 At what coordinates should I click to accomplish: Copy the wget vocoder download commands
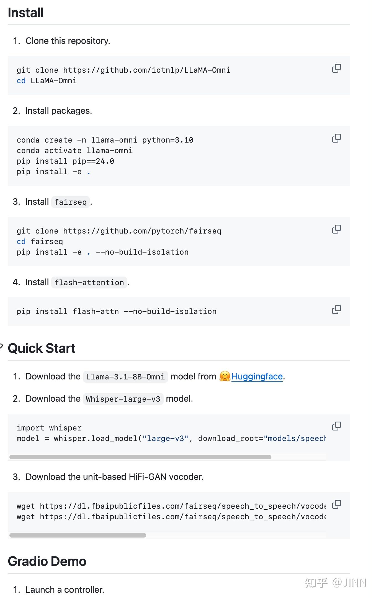point(336,504)
